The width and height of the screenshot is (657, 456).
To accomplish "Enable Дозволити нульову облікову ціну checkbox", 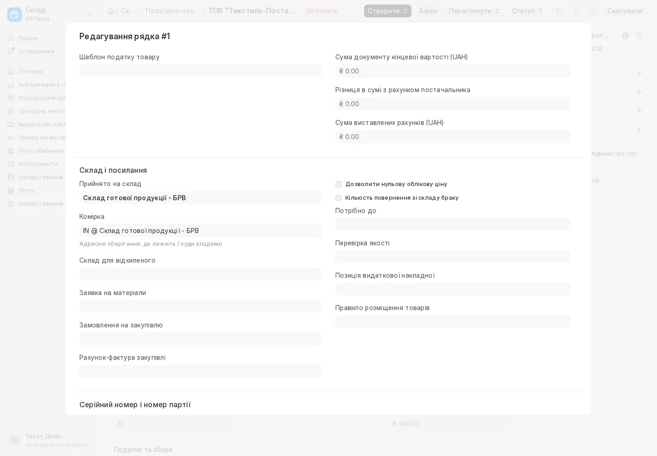I will coord(339,184).
